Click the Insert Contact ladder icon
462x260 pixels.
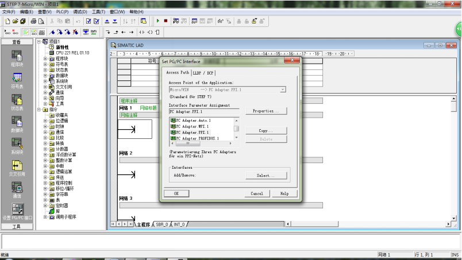[x=142, y=32]
